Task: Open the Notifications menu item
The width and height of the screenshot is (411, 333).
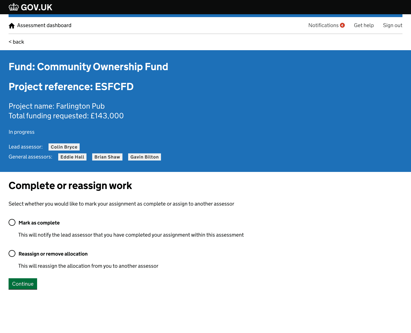Action: coord(323,25)
